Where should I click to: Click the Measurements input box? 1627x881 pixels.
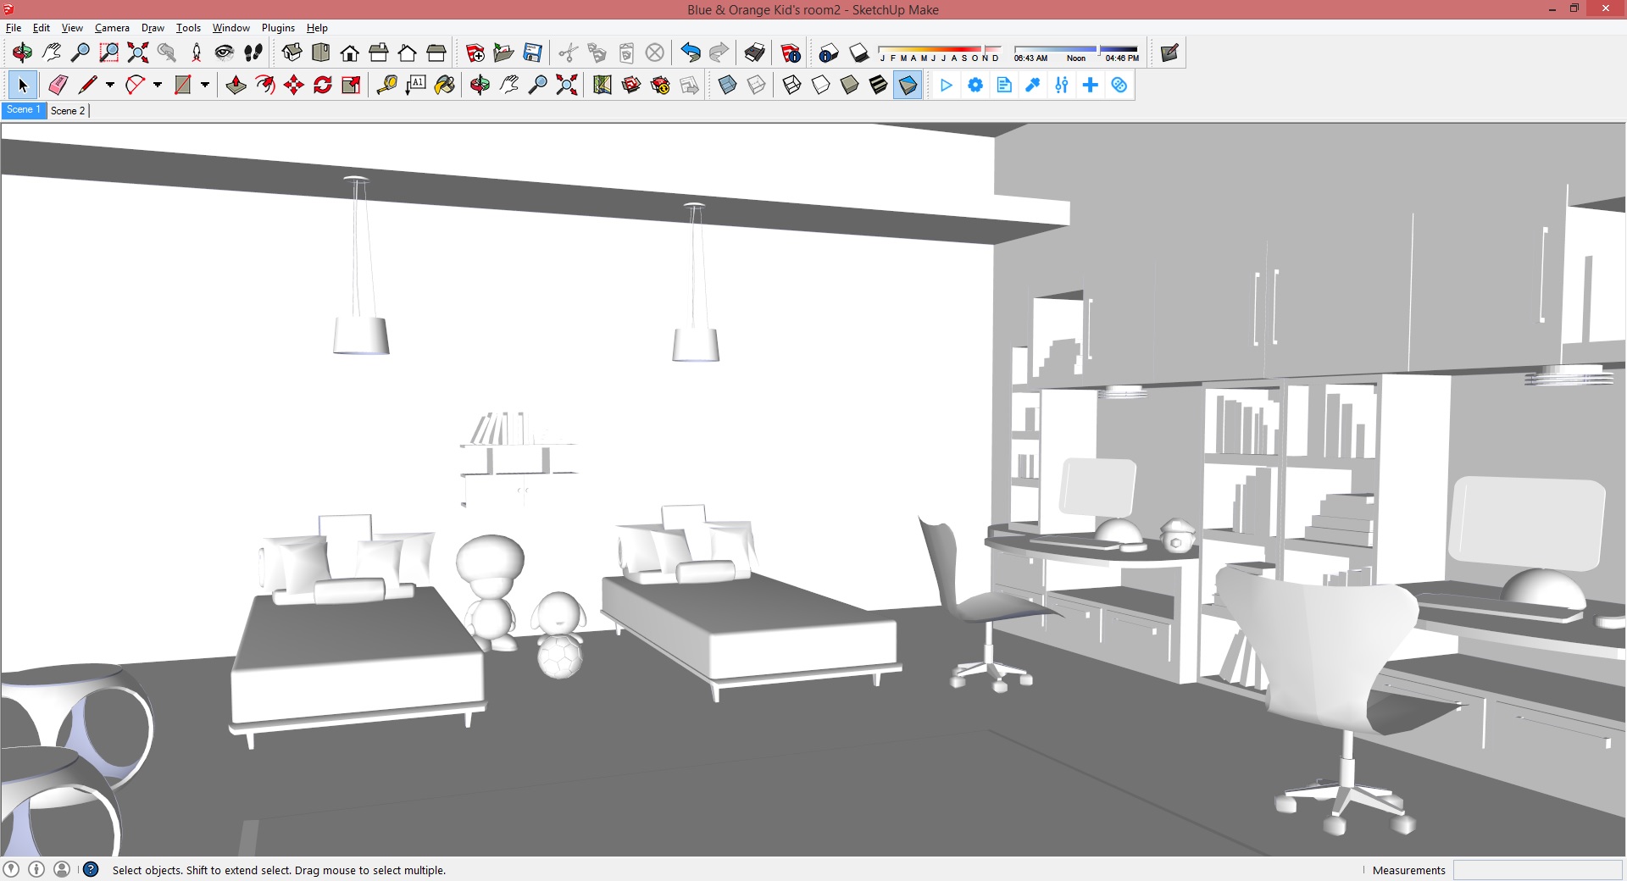coord(1537,870)
